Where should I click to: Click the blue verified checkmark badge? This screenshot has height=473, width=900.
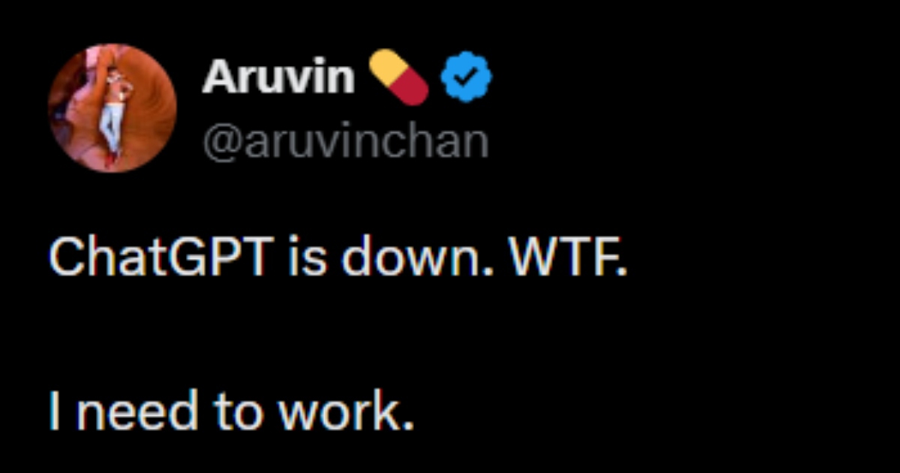(x=466, y=77)
